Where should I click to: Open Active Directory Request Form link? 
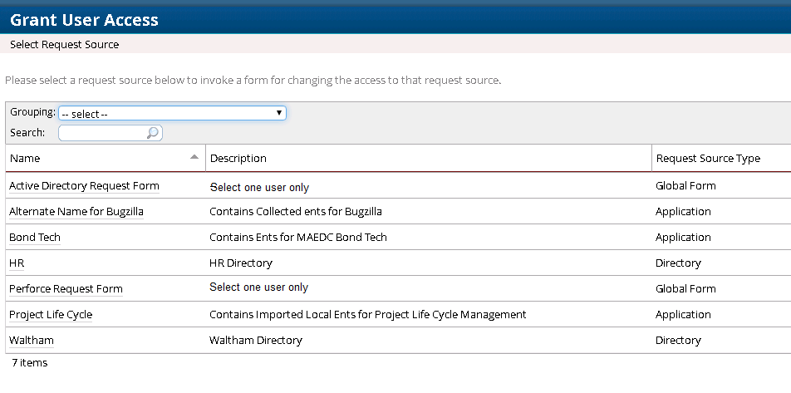84,186
